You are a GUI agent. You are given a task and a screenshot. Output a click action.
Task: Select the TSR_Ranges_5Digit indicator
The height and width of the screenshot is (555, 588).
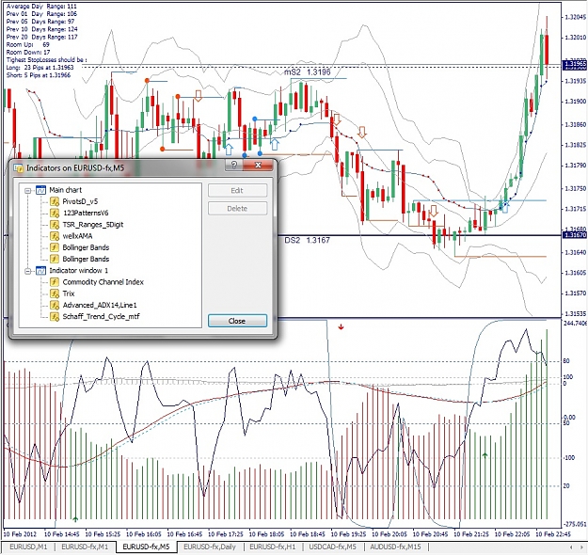pos(92,225)
